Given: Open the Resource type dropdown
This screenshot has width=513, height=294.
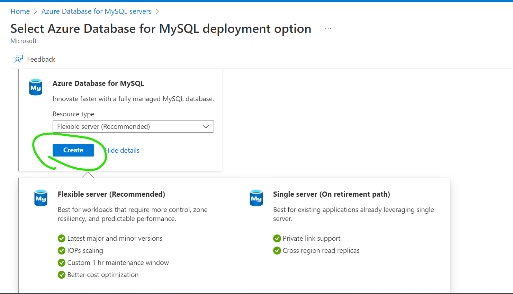Looking at the screenshot, I should tap(133, 126).
